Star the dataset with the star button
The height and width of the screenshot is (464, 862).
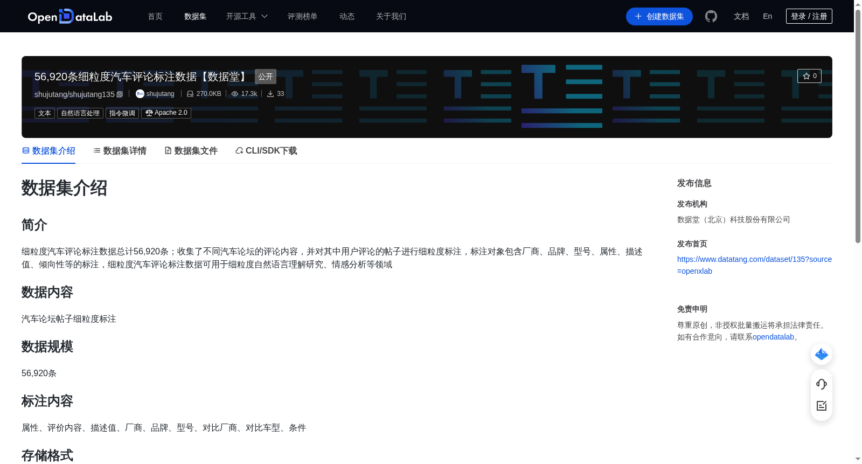809,76
